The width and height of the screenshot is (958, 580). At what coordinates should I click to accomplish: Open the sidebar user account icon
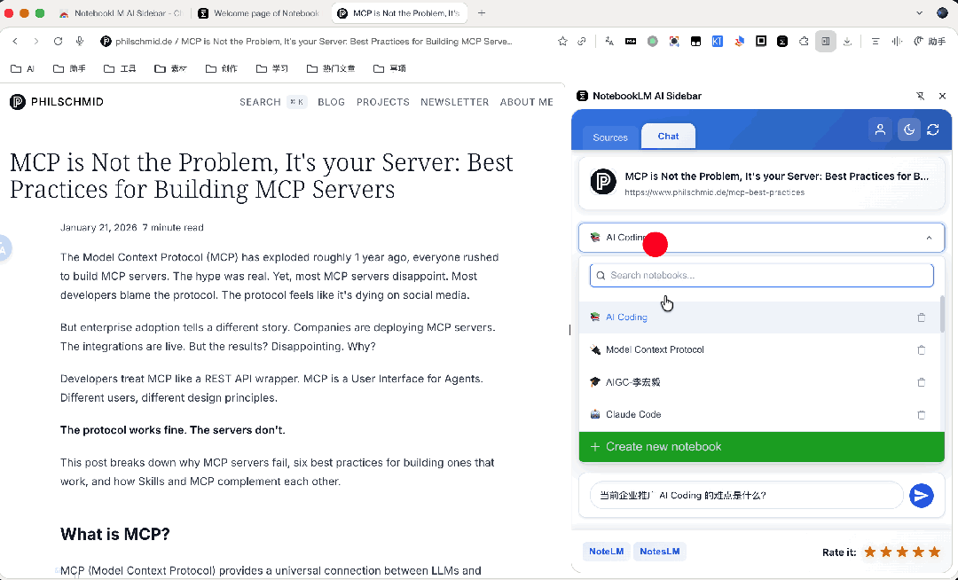tap(881, 129)
